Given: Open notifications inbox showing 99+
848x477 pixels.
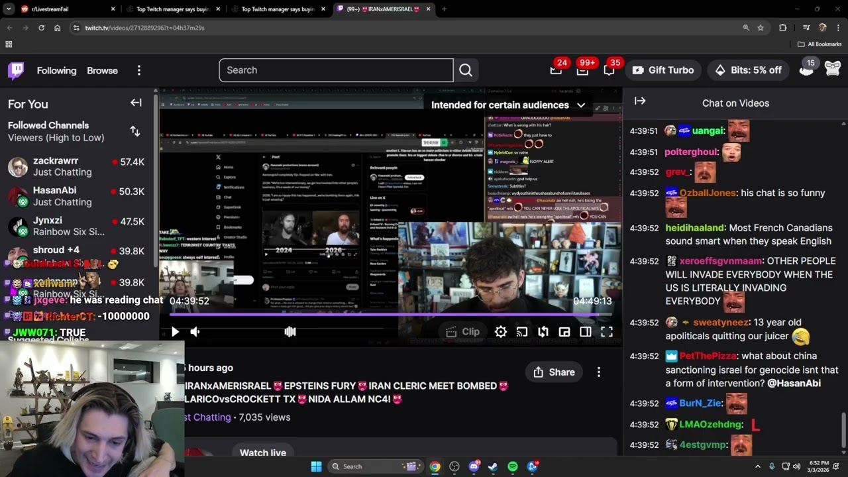Looking at the screenshot, I should tap(583, 70).
